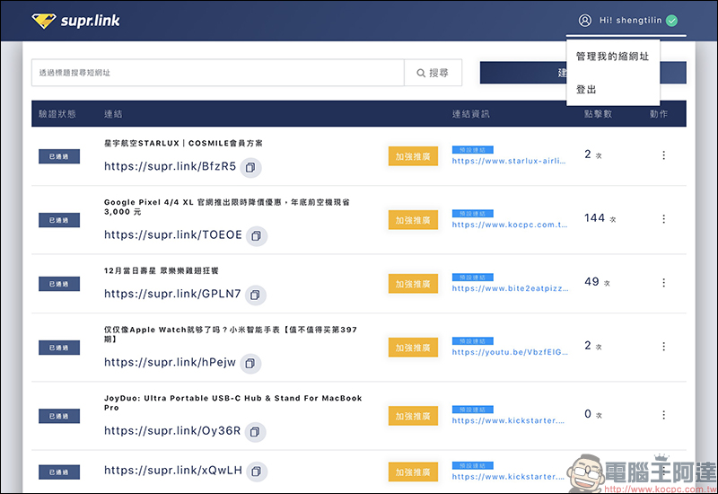This screenshot has width=718, height=494.
Task: Open actions menu for JoyDuo row
Action: pyautogui.click(x=663, y=415)
